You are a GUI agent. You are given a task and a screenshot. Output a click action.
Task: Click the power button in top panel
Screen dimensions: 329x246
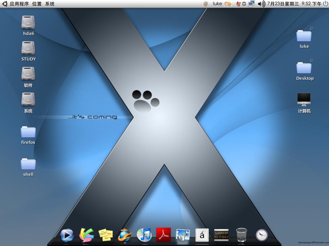tap(325, 4)
